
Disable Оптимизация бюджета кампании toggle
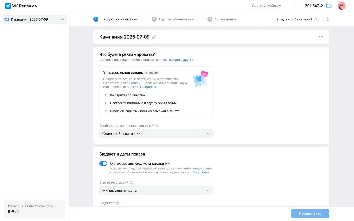(103, 164)
